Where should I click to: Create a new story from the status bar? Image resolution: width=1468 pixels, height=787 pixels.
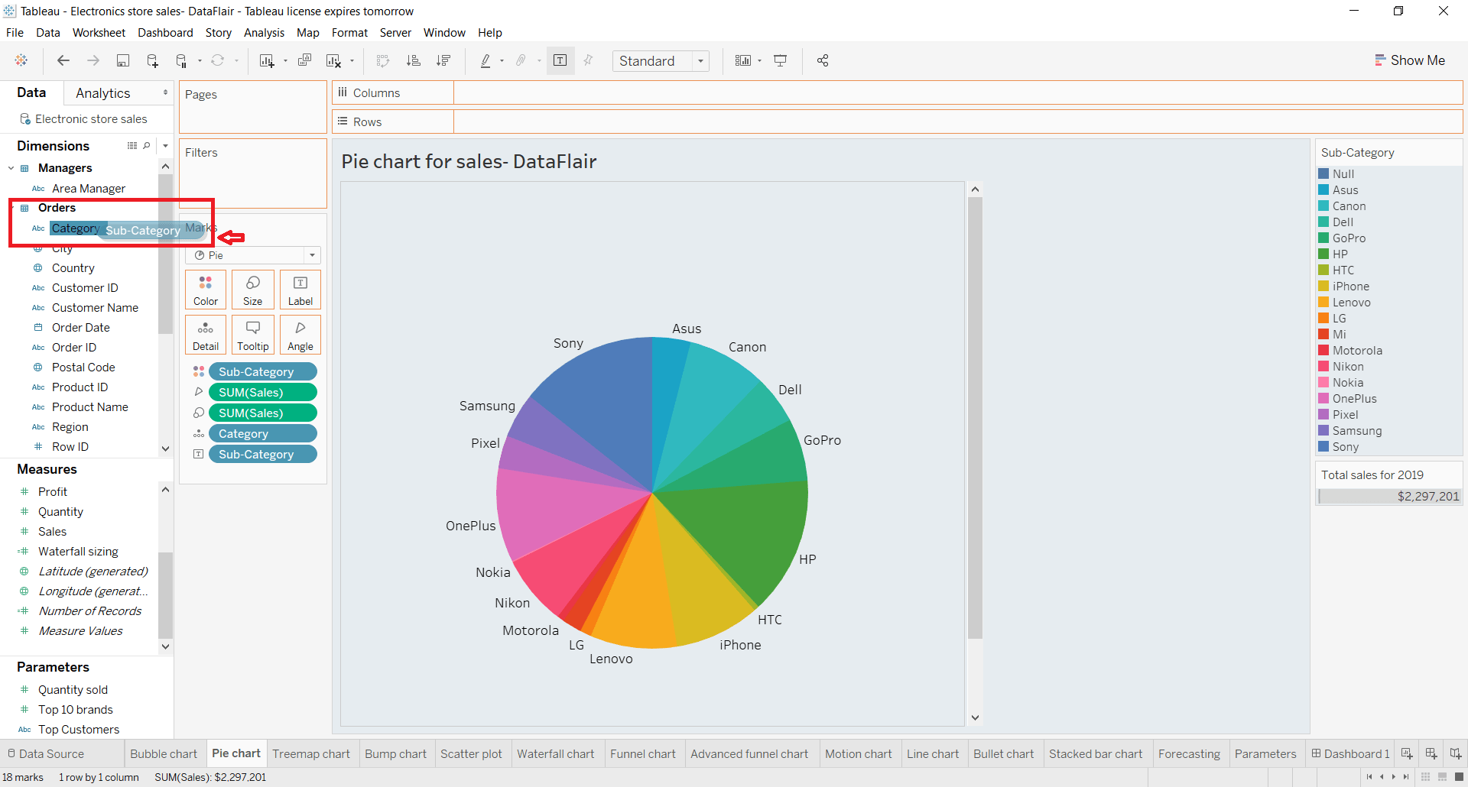[x=1455, y=753]
